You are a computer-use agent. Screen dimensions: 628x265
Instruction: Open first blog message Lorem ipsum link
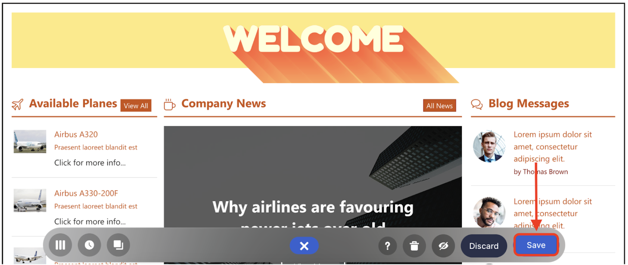(x=553, y=147)
